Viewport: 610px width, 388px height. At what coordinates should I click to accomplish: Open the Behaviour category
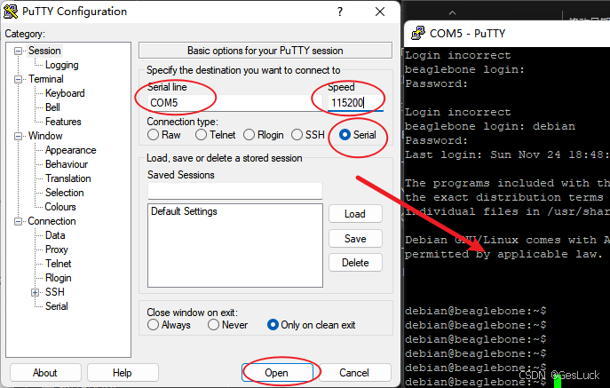(x=67, y=164)
